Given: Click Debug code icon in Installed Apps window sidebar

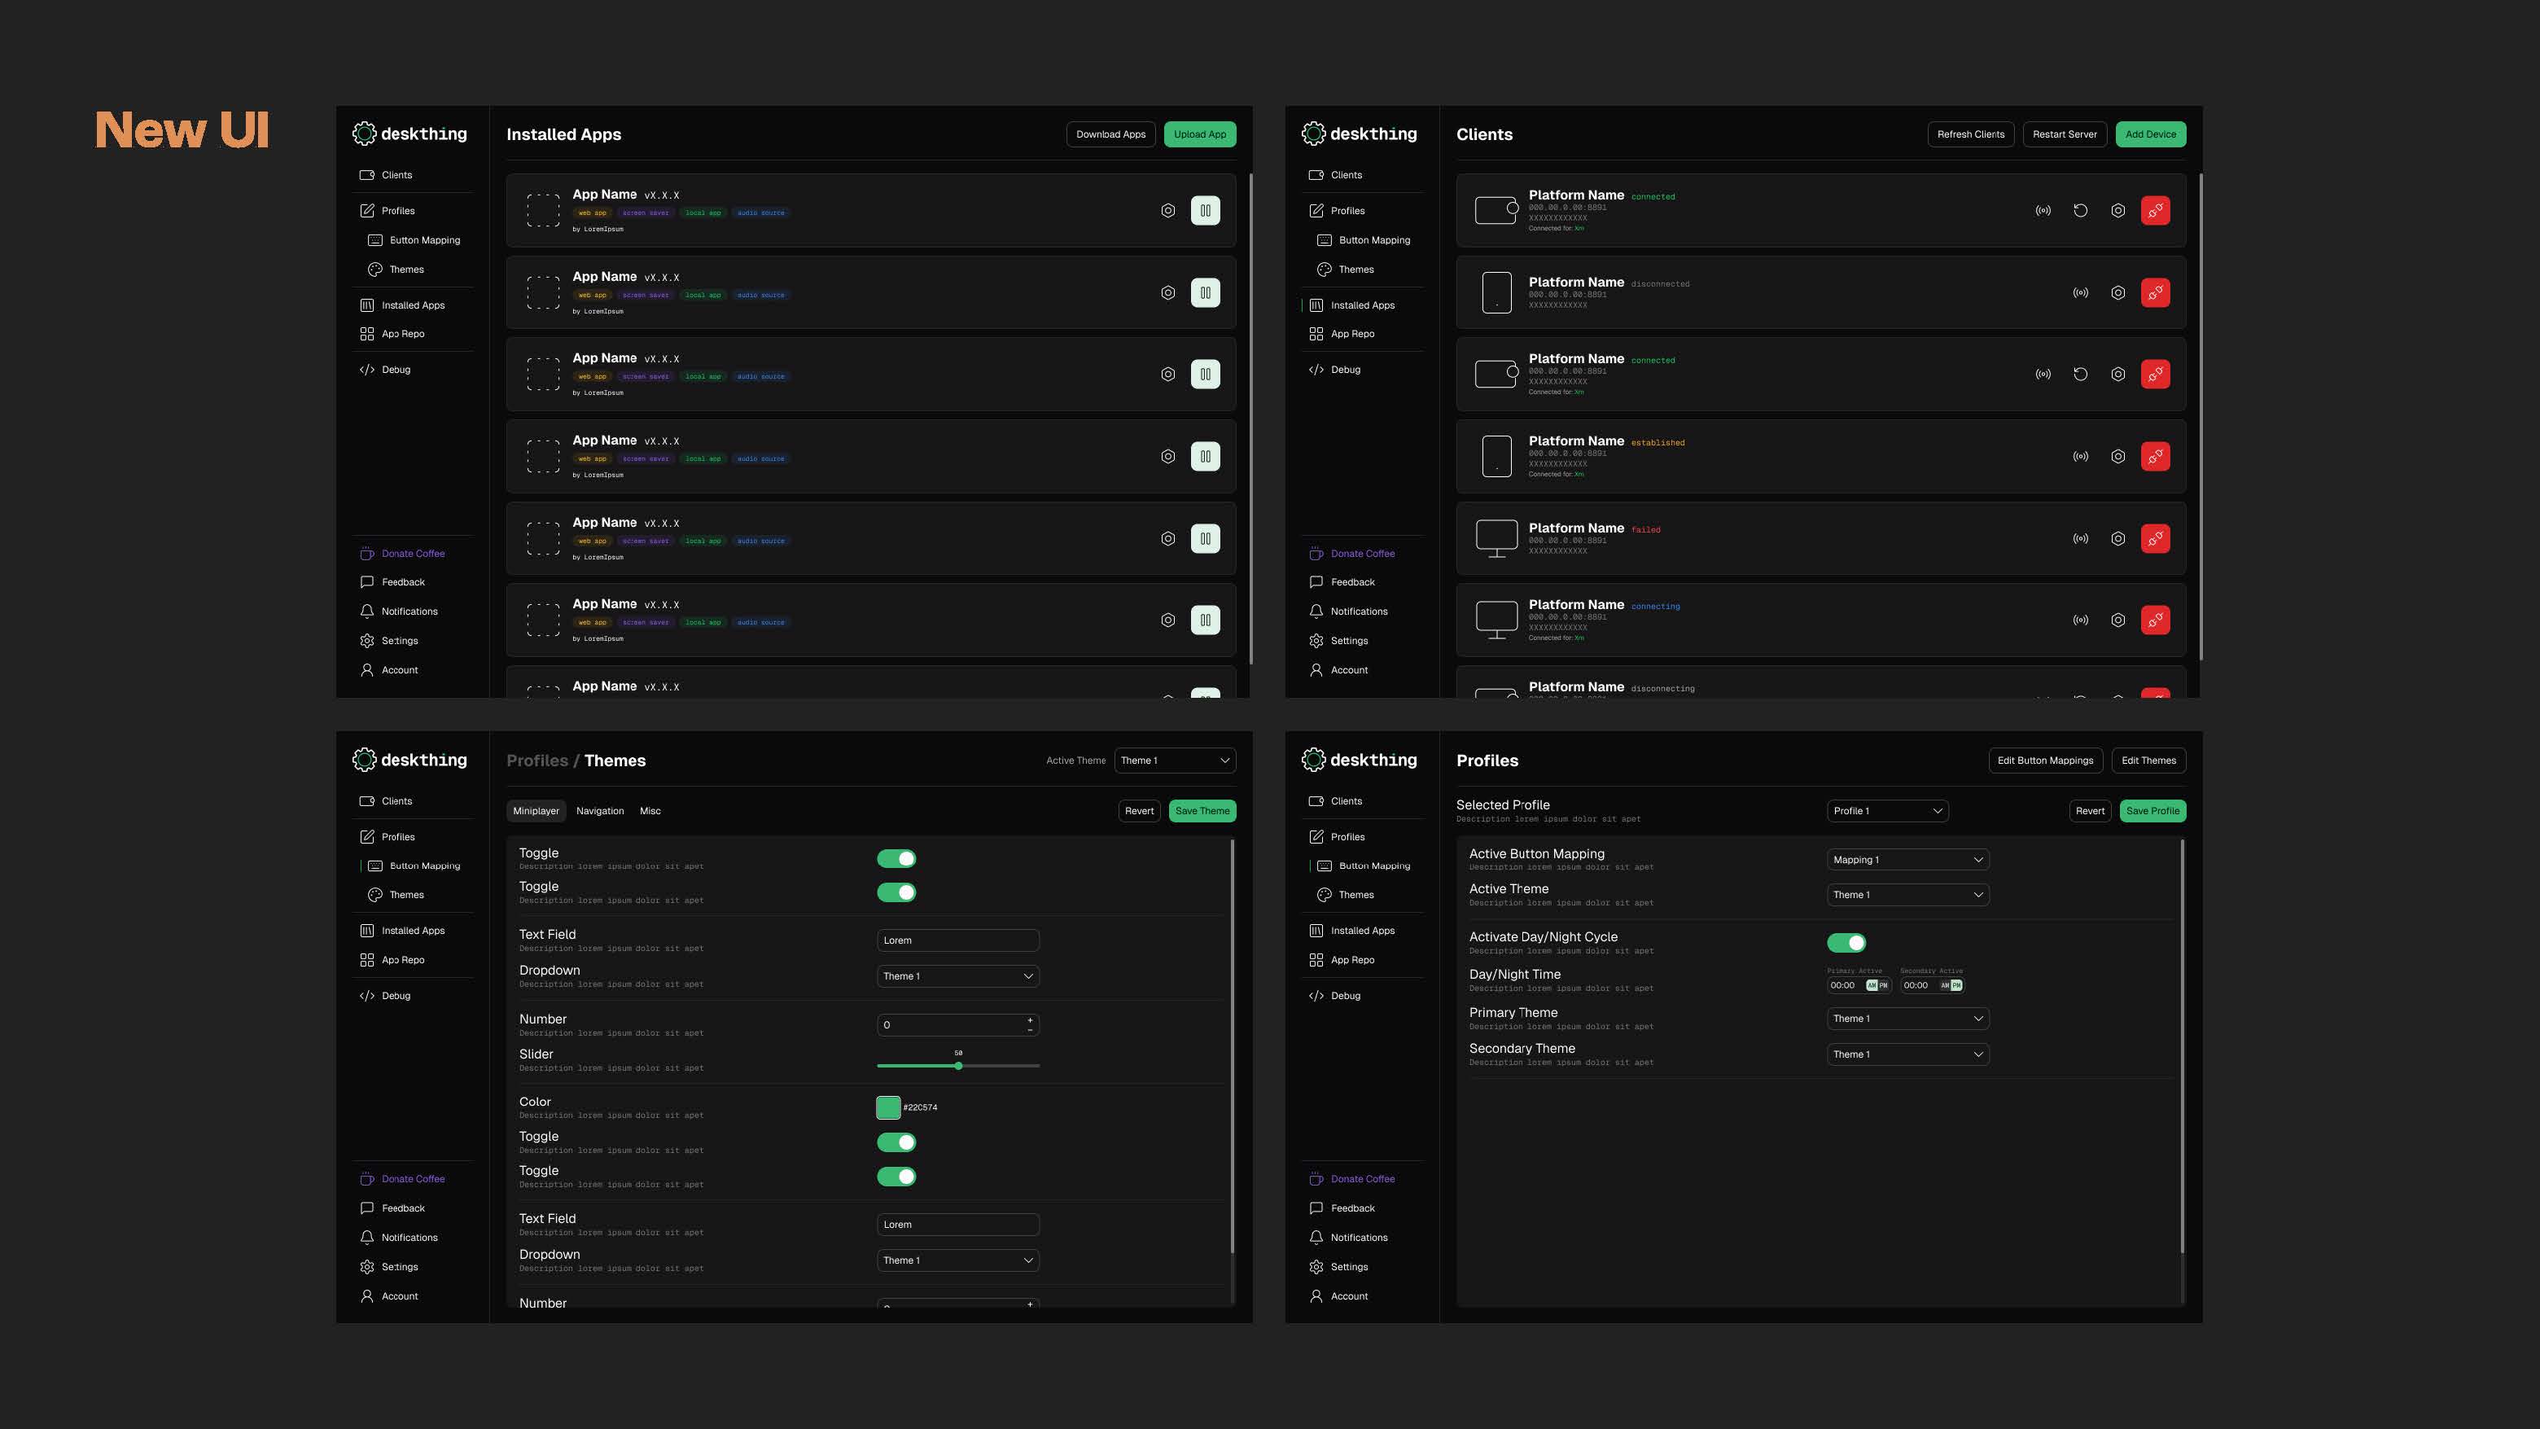Looking at the screenshot, I should point(367,370).
